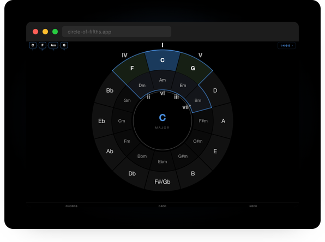
Task: Select the F major segment on the wheel
Action: pos(132,68)
